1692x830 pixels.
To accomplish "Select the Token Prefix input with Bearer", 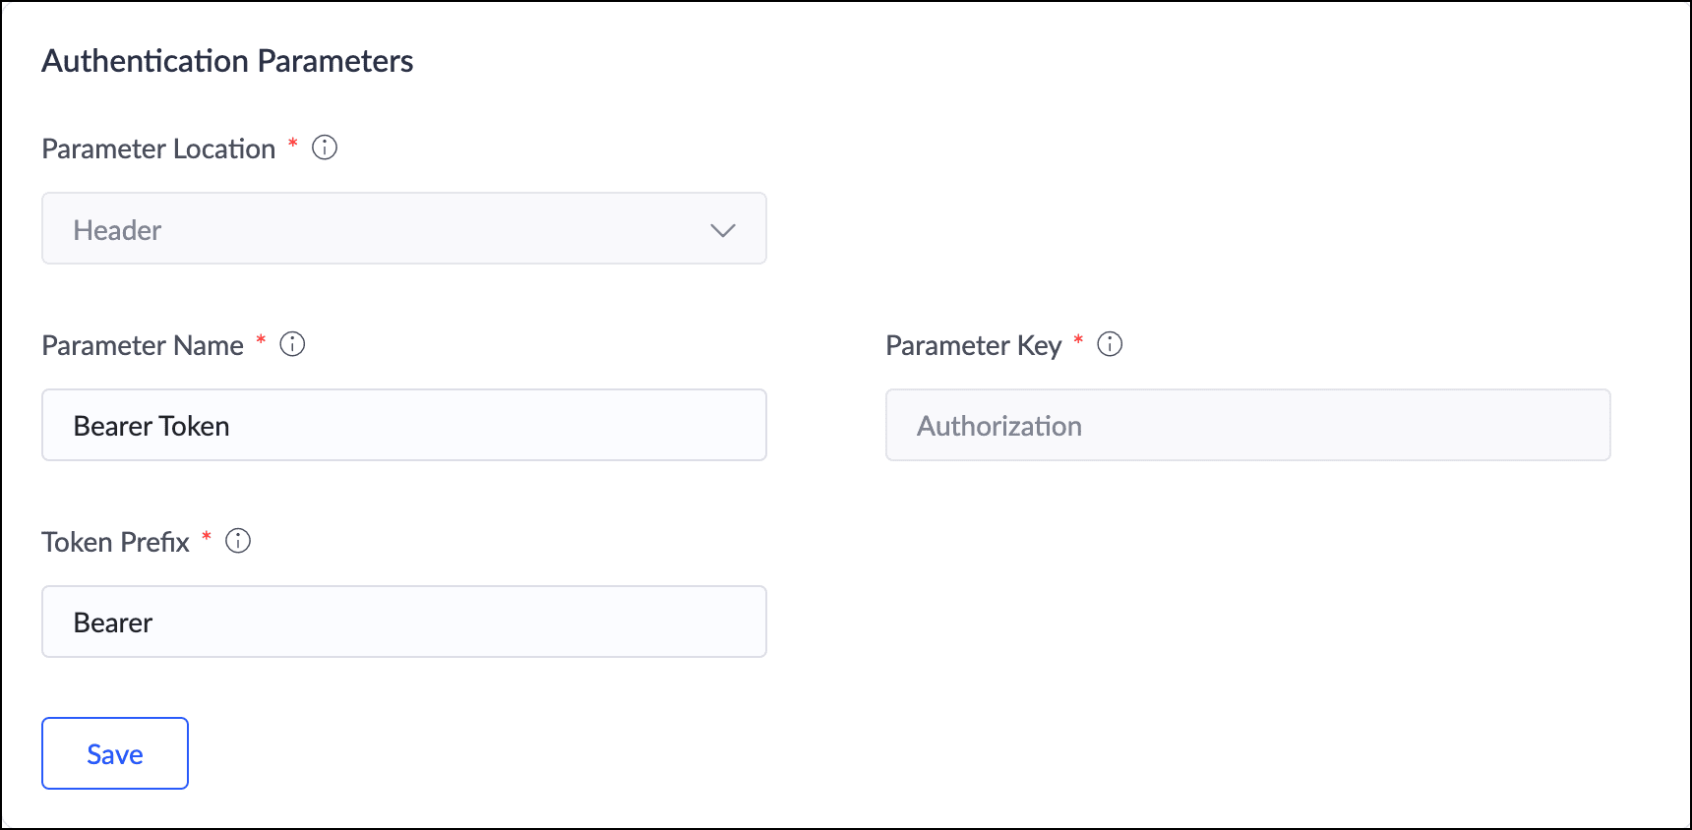I will pyautogui.click(x=403, y=622).
